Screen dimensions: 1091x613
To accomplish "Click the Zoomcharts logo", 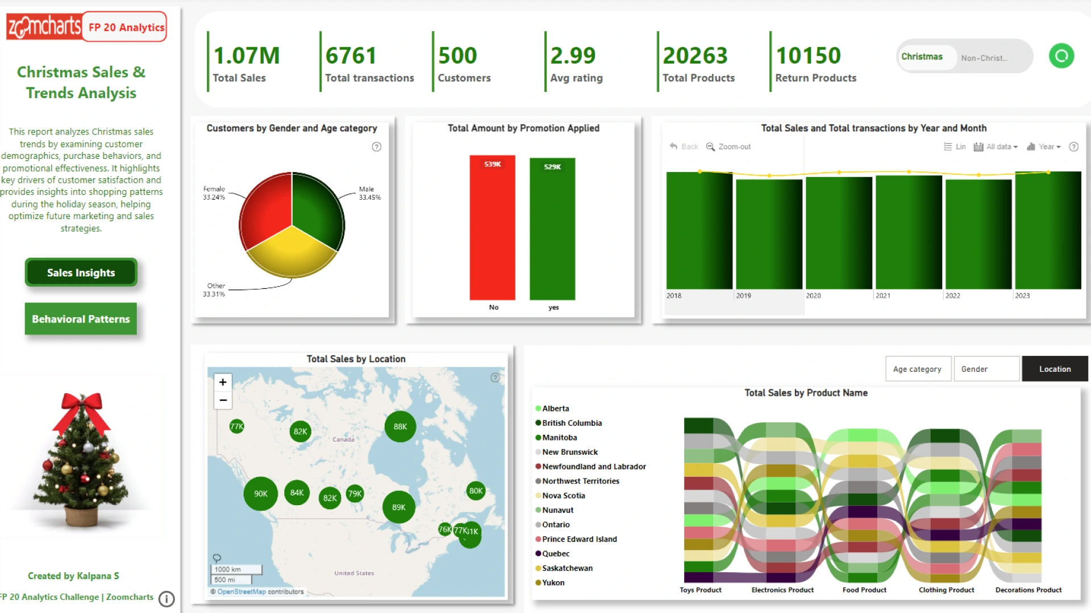I will (x=44, y=26).
